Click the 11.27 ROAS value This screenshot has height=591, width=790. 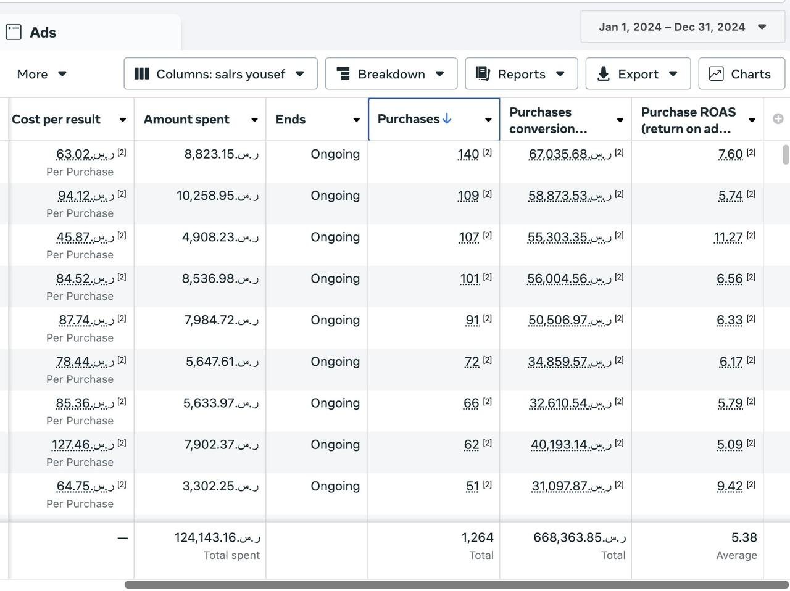point(728,238)
